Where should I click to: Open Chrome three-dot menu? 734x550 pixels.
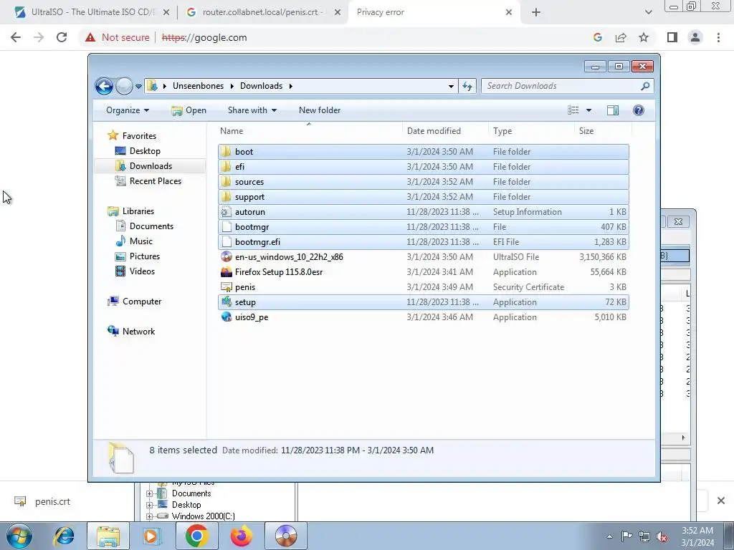tap(718, 37)
